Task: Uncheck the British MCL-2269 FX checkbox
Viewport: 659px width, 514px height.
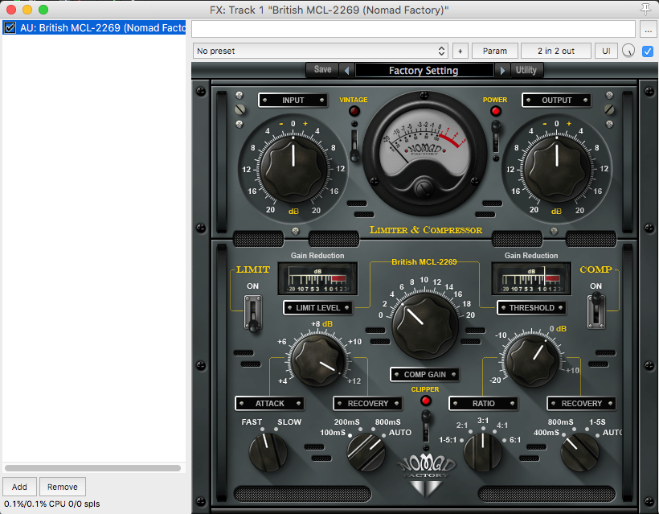Action: 10,28
